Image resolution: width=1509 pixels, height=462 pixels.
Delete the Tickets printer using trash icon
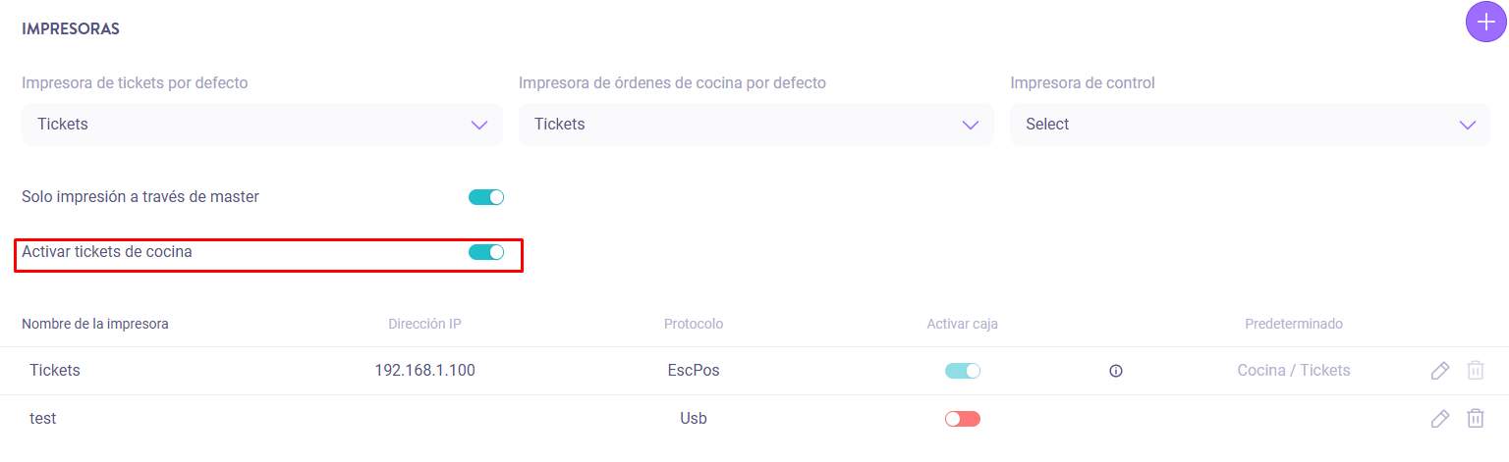coord(1475,371)
